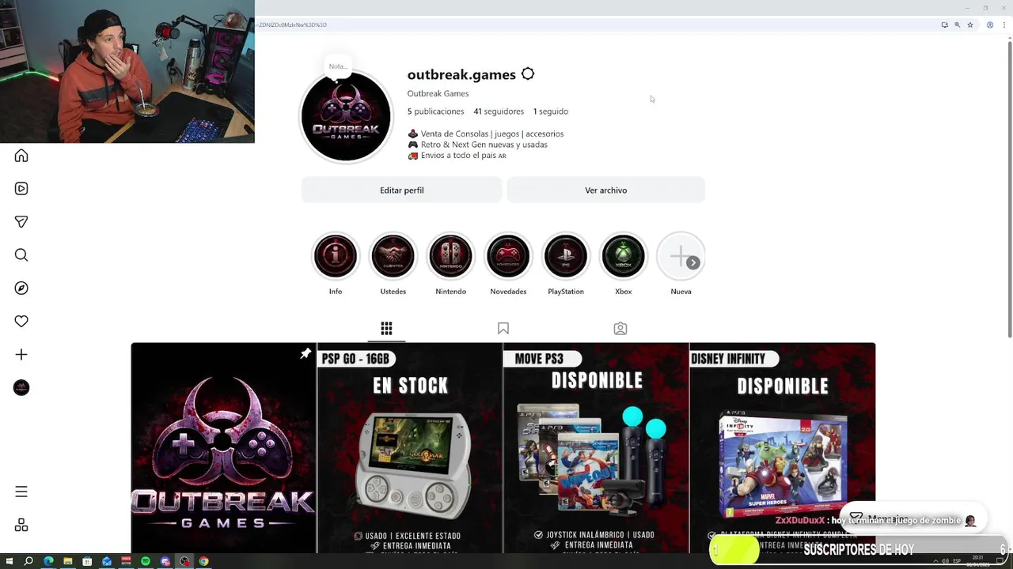Switch to the Tagged photos tab
Viewport: 1013px width, 569px height.
pos(620,328)
